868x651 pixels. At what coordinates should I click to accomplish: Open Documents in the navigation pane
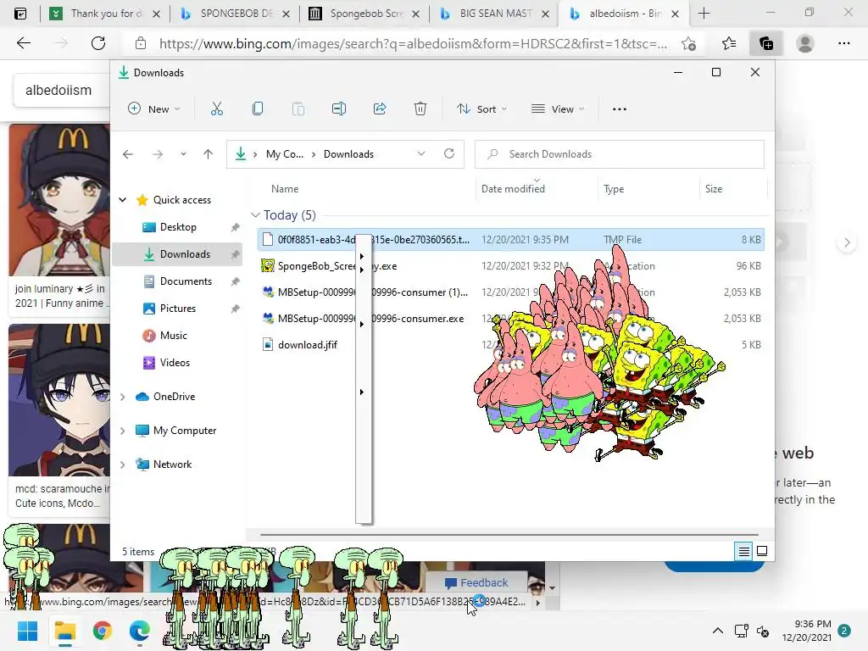point(178,281)
